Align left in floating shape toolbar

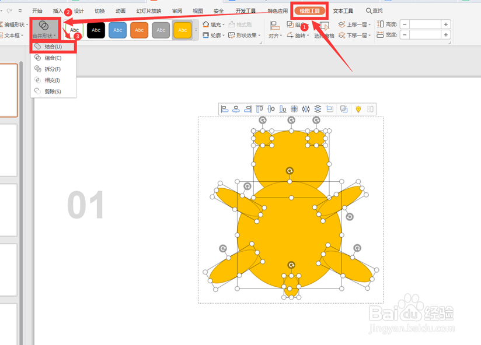pyautogui.click(x=225, y=109)
